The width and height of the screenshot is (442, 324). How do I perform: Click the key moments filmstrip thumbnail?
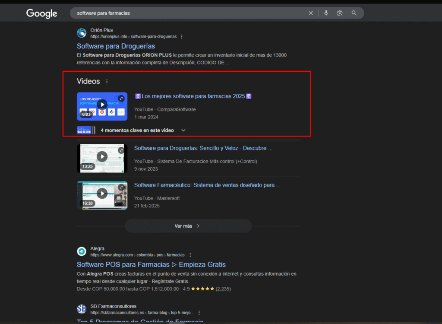[x=86, y=130]
